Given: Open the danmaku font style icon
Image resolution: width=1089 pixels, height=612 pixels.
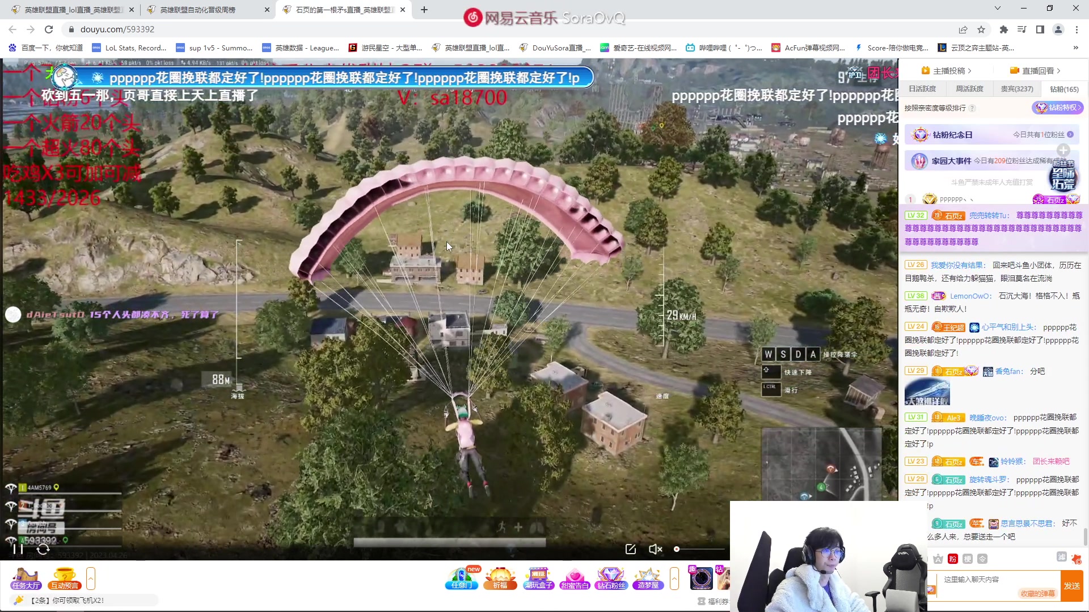Looking at the screenshot, I should click(938, 559).
